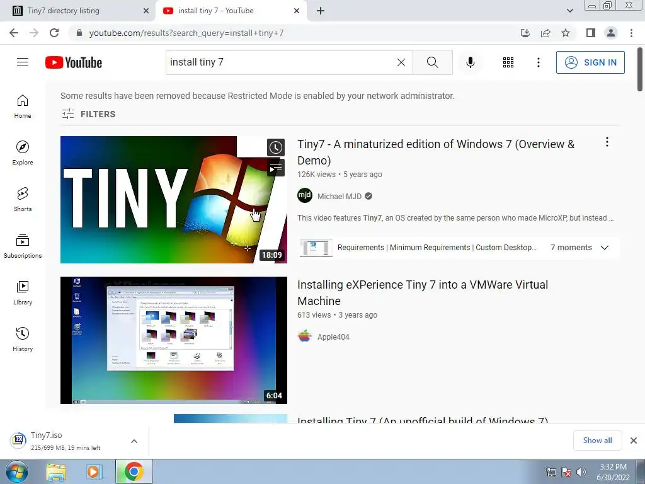Click the TINY Windows logo thumbnail
The width and height of the screenshot is (645, 484).
click(x=174, y=200)
